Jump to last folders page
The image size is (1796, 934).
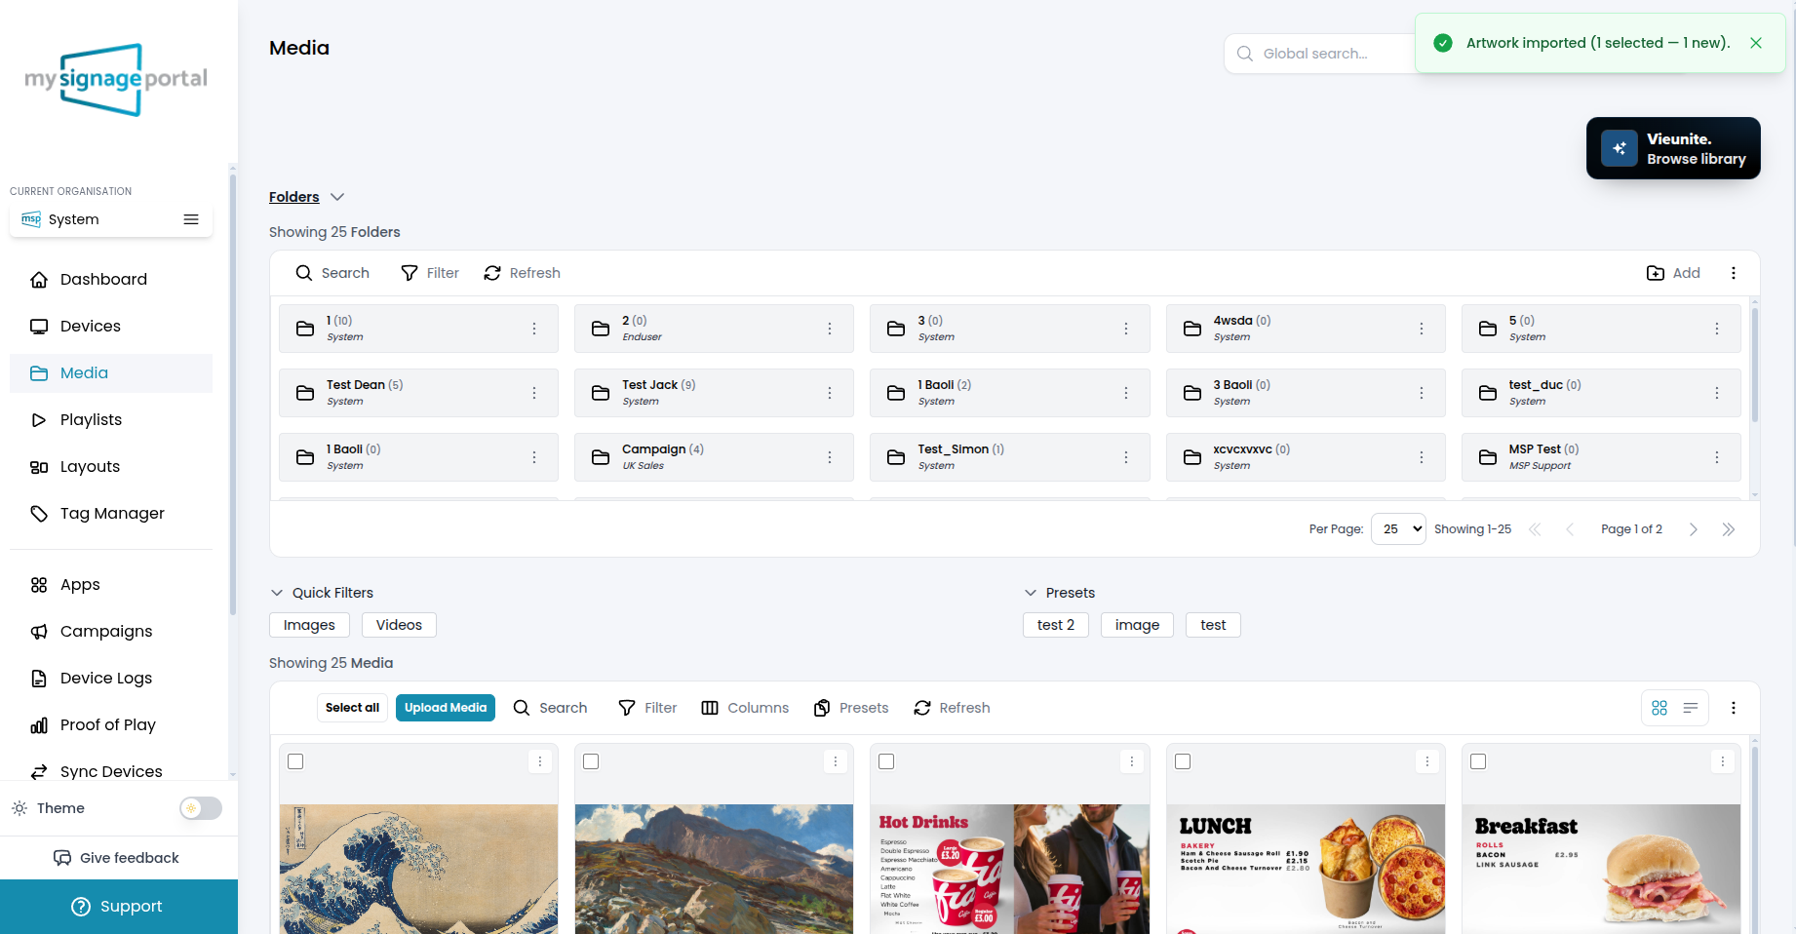coord(1729,529)
